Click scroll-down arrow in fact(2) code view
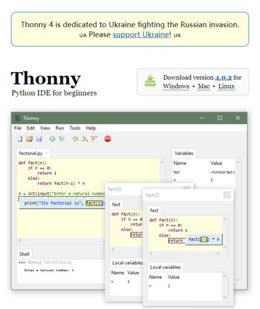The image size is (260, 309). [x=225, y=247]
